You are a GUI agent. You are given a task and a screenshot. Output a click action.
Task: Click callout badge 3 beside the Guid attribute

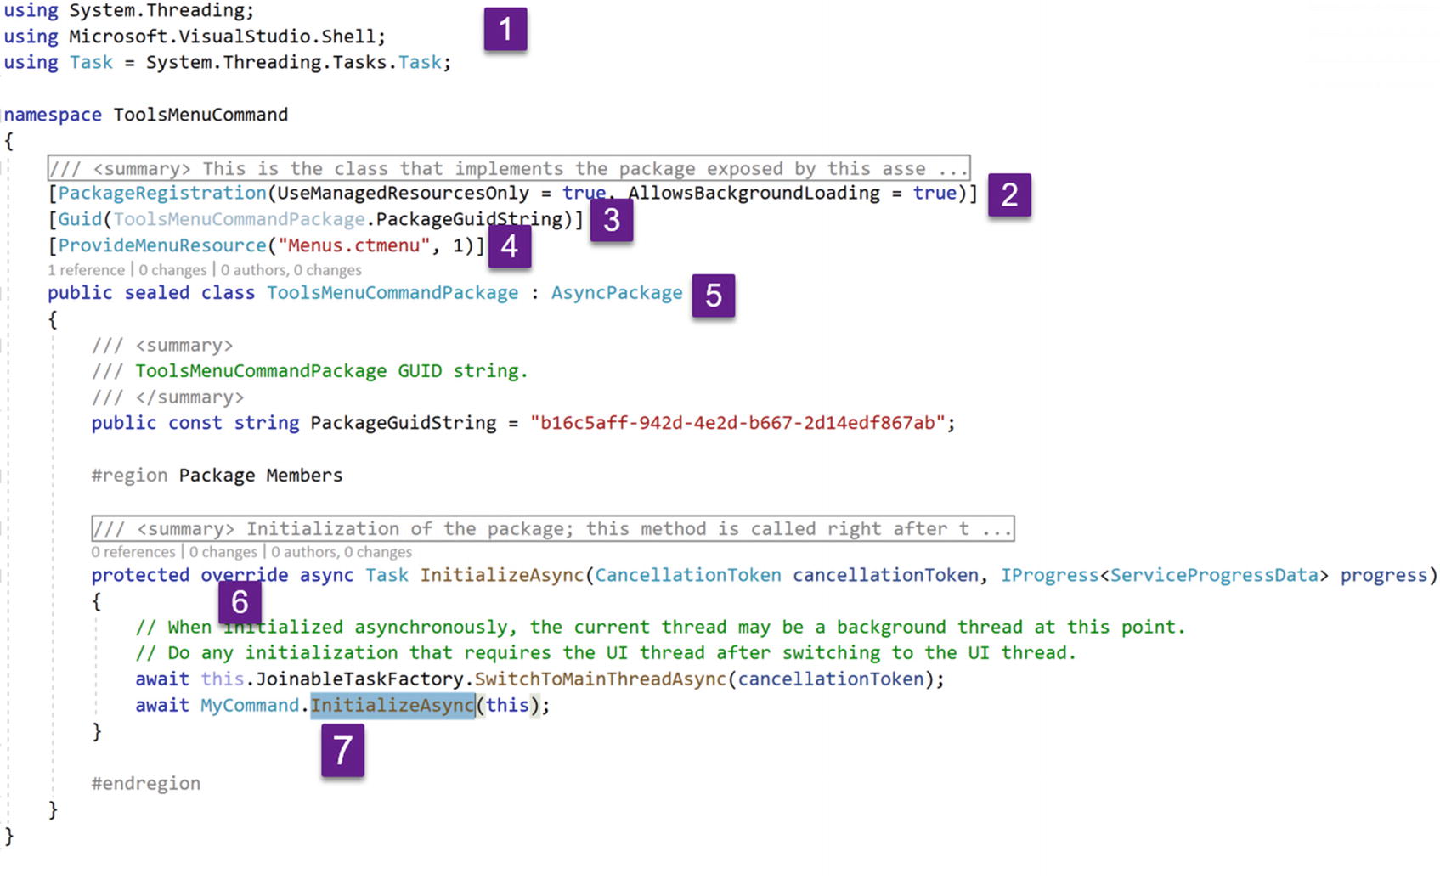pyautogui.click(x=613, y=222)
